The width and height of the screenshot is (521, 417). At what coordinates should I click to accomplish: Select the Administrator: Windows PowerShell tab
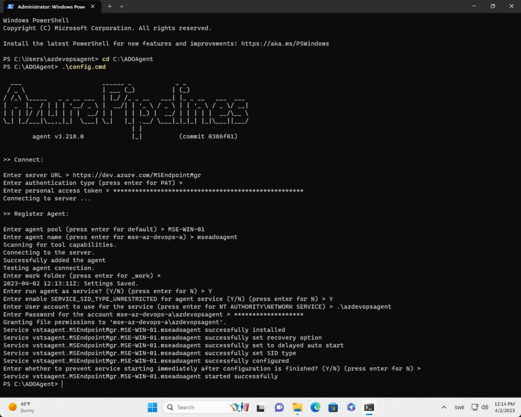(51, 7)
